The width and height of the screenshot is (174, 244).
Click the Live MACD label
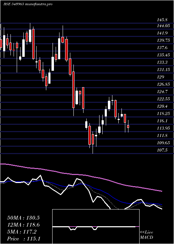pos(147,235)
